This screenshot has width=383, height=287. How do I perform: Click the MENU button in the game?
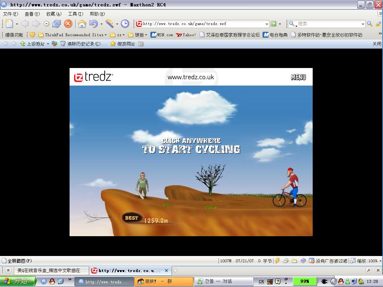tap(298, 77)
